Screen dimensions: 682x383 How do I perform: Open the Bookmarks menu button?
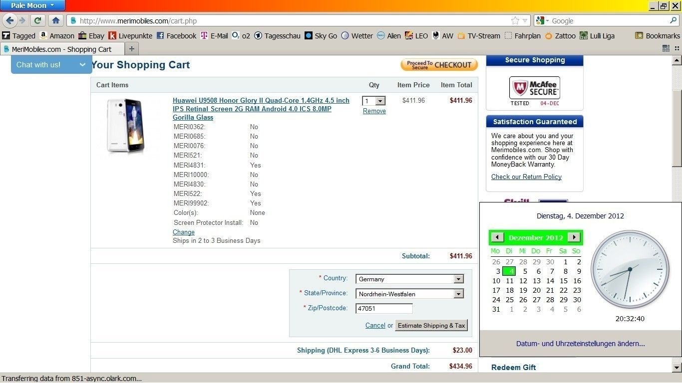click(657, 35)
